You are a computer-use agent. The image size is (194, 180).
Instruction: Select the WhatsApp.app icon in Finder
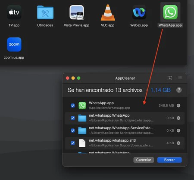(x=170, y=12)
